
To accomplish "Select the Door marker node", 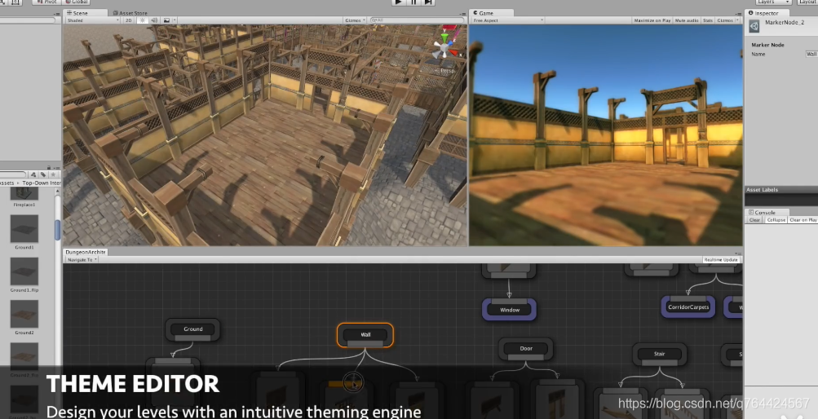I will click(526, 349).
